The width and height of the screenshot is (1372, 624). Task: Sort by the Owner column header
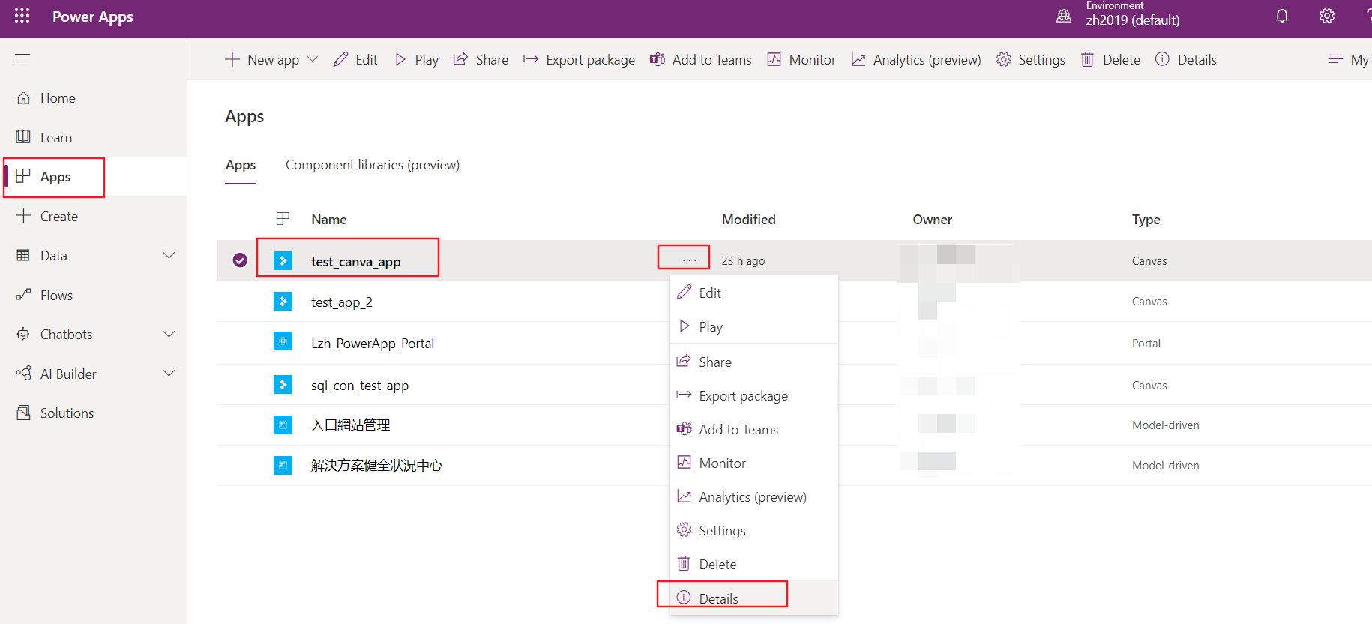tap(932, 220)
